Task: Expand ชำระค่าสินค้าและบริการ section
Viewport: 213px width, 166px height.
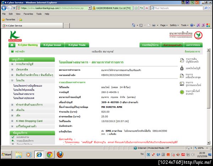Action: (12, 105)
